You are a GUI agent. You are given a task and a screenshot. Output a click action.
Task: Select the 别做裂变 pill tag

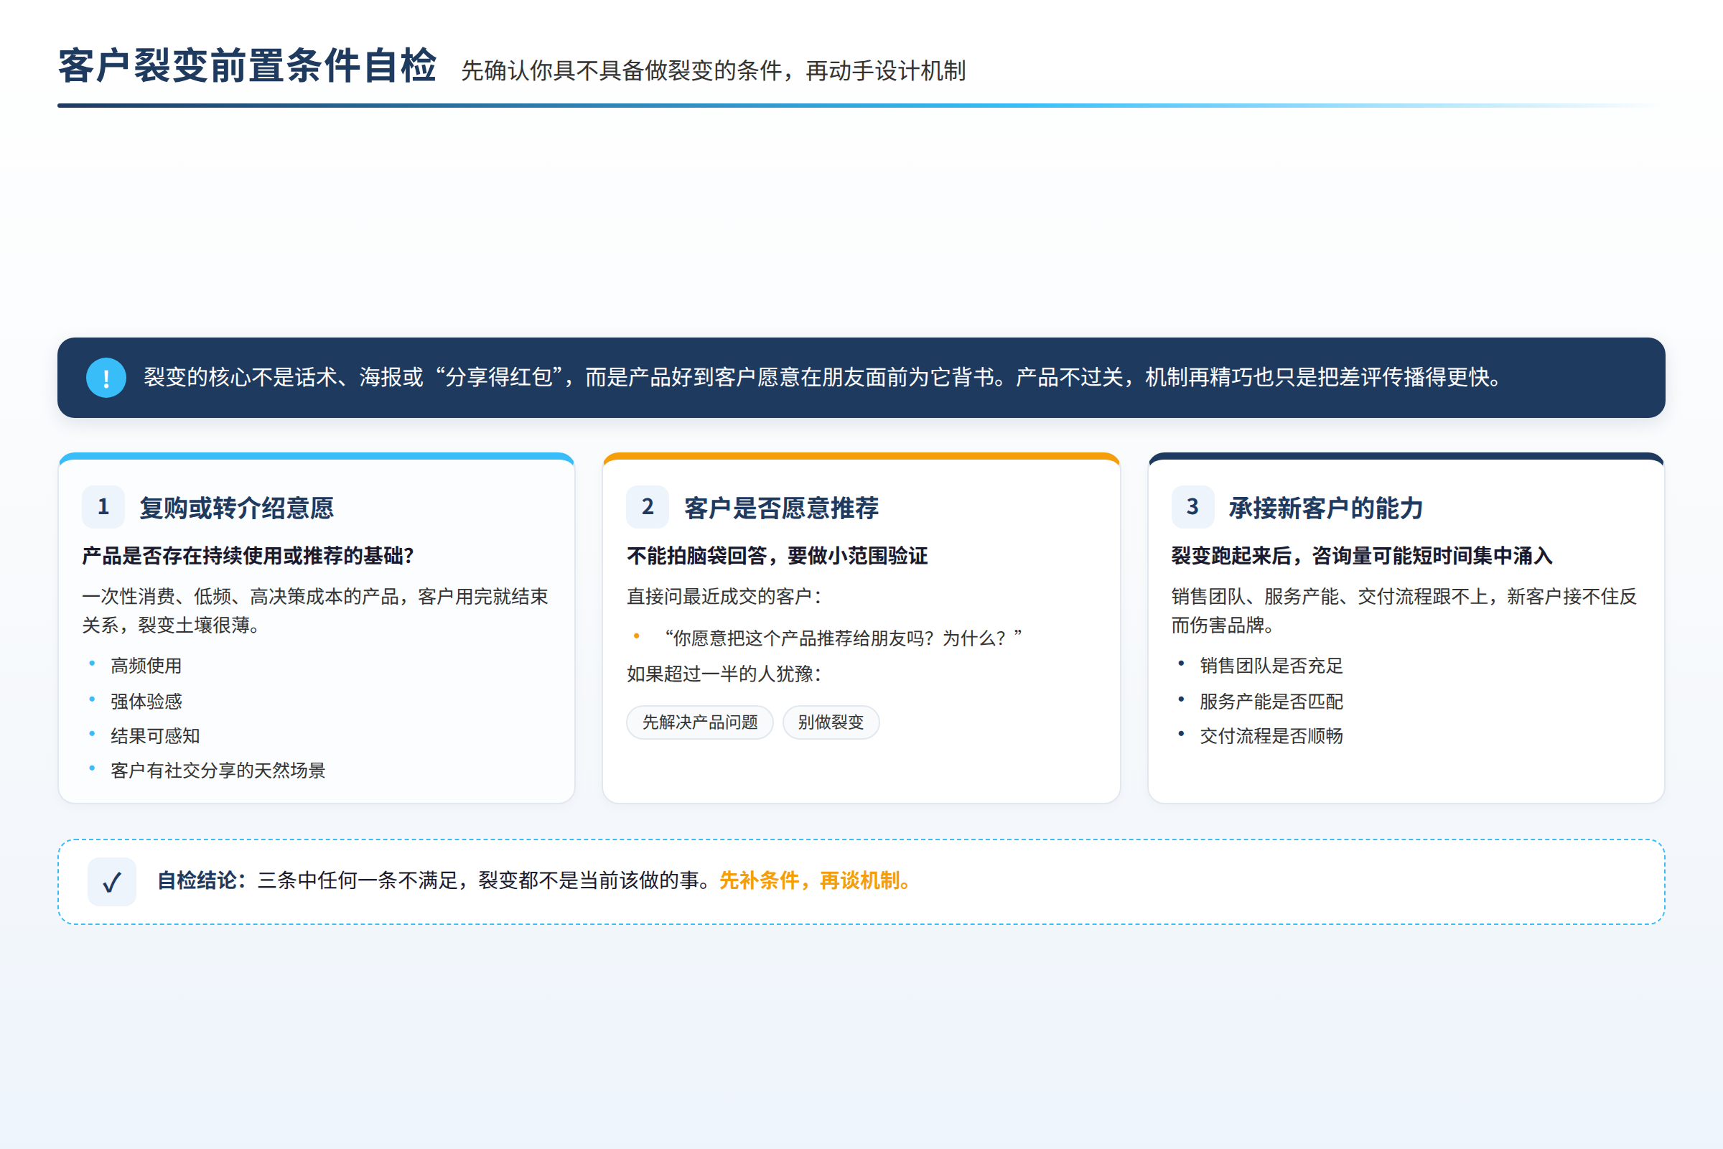click(831, 722)
